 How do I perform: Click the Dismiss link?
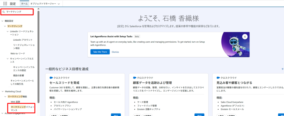(x=115, y=52)
